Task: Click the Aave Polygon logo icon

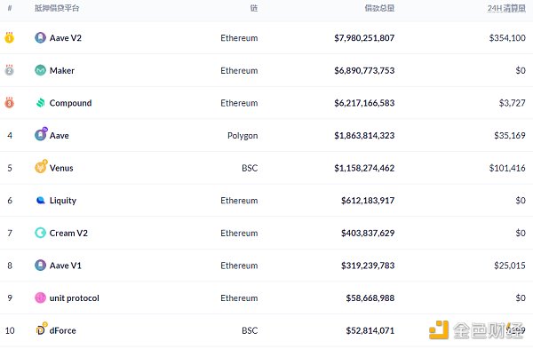Action: [x=41, y=134]
